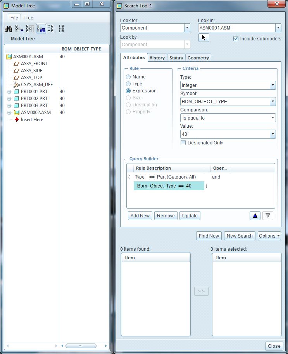288x354 pixels.
Task: Click the Update button
Action: [x=190, y=215]
